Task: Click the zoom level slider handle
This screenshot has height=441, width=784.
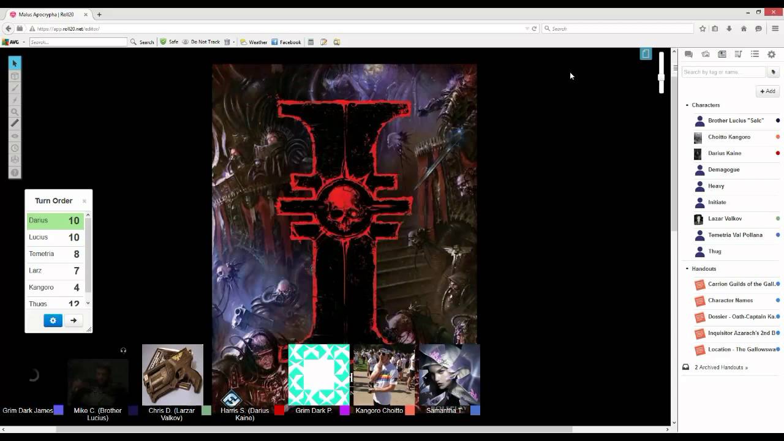Action: [x=661, y=77]
